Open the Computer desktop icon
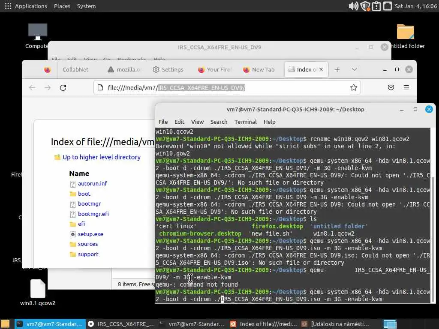 37,36
